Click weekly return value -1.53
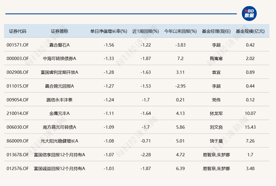 pos(146,86)
